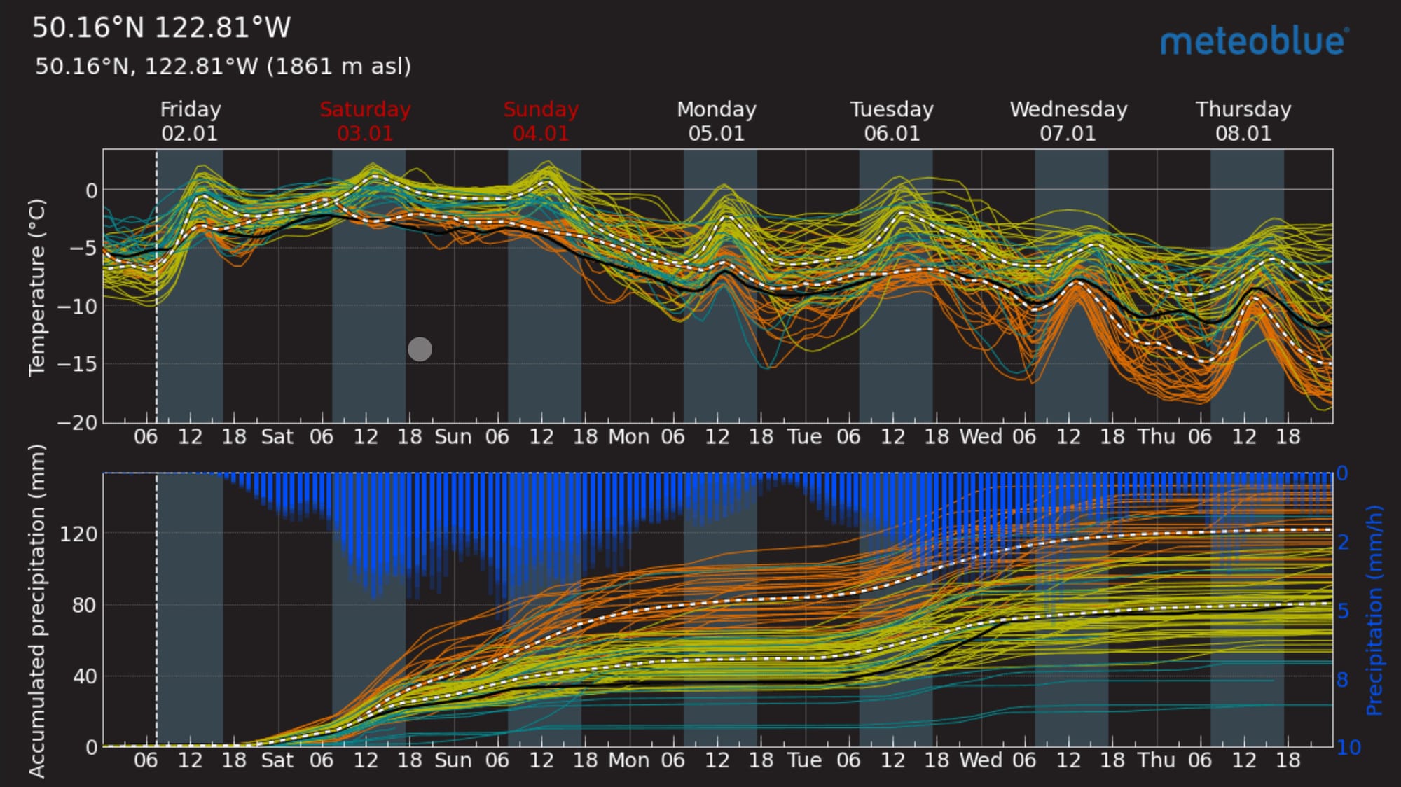Click the Sunday 04.01 day label

[541, 121]
